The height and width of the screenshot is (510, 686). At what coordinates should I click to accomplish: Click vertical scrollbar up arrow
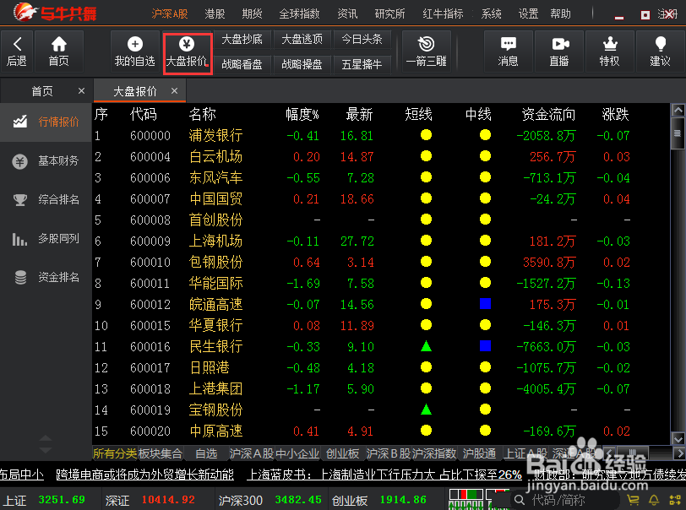click(x=678, y=110)
